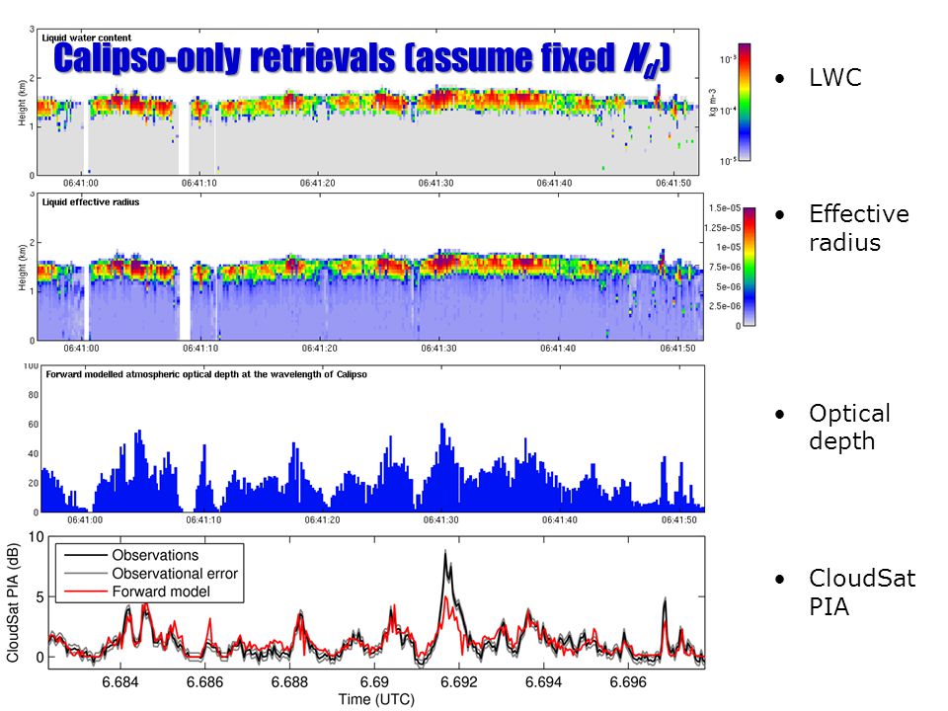Click the effective radius colorbar

pyautogui.click(x=750, y=267)
